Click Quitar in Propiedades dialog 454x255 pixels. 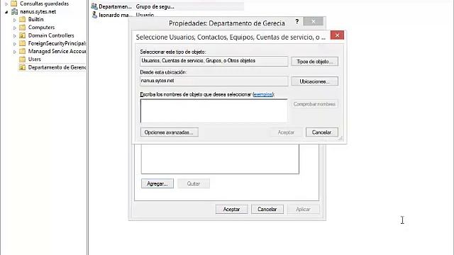tap(194, 183)
